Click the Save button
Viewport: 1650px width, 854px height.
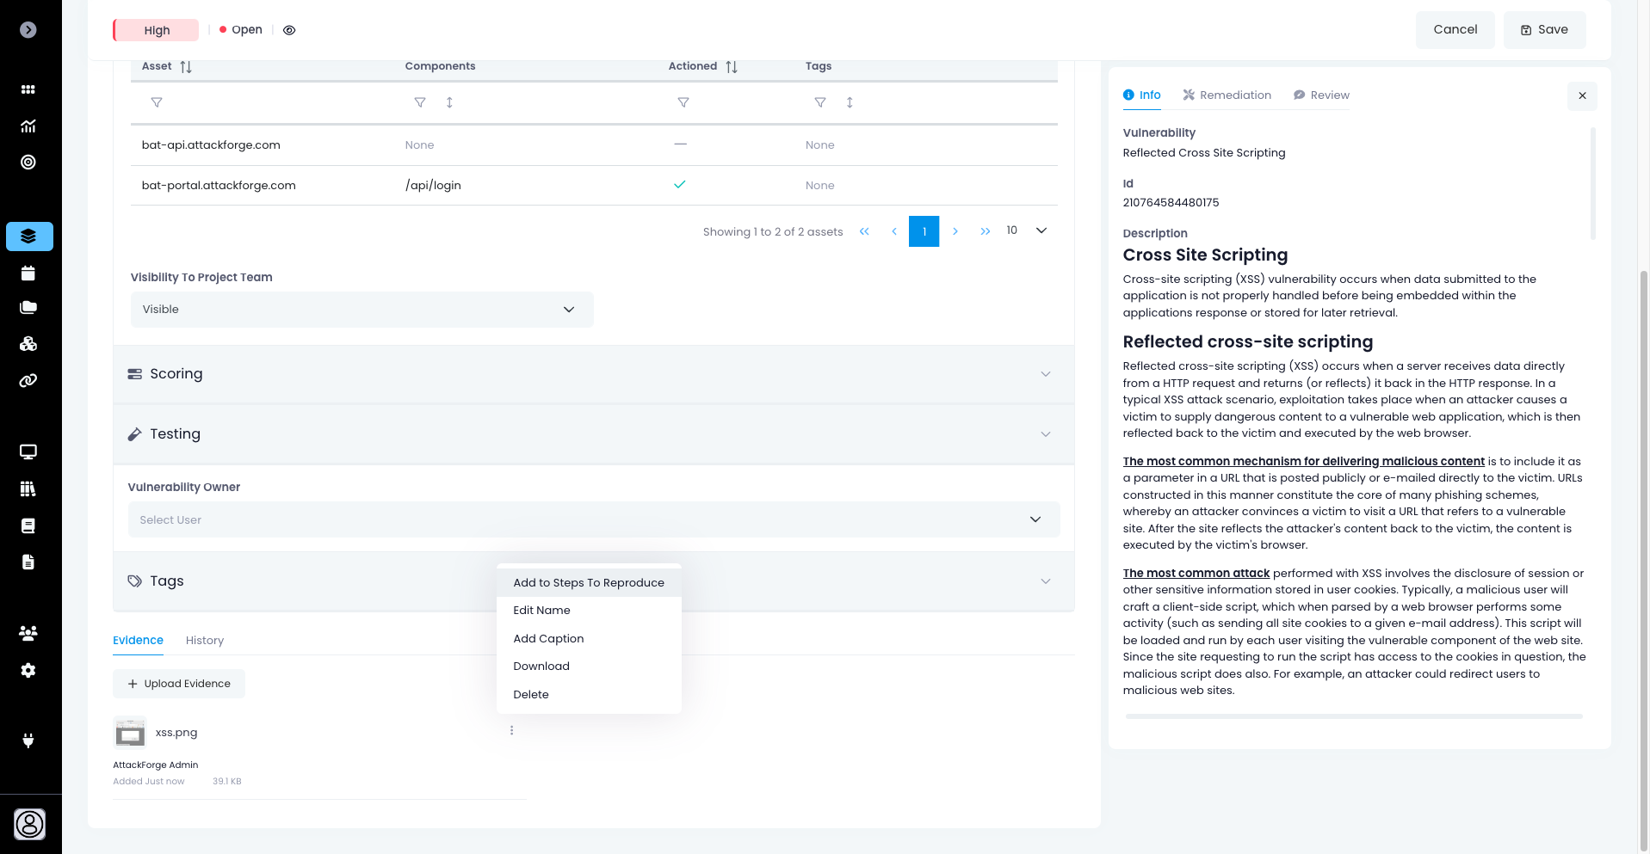(1544, 30)
